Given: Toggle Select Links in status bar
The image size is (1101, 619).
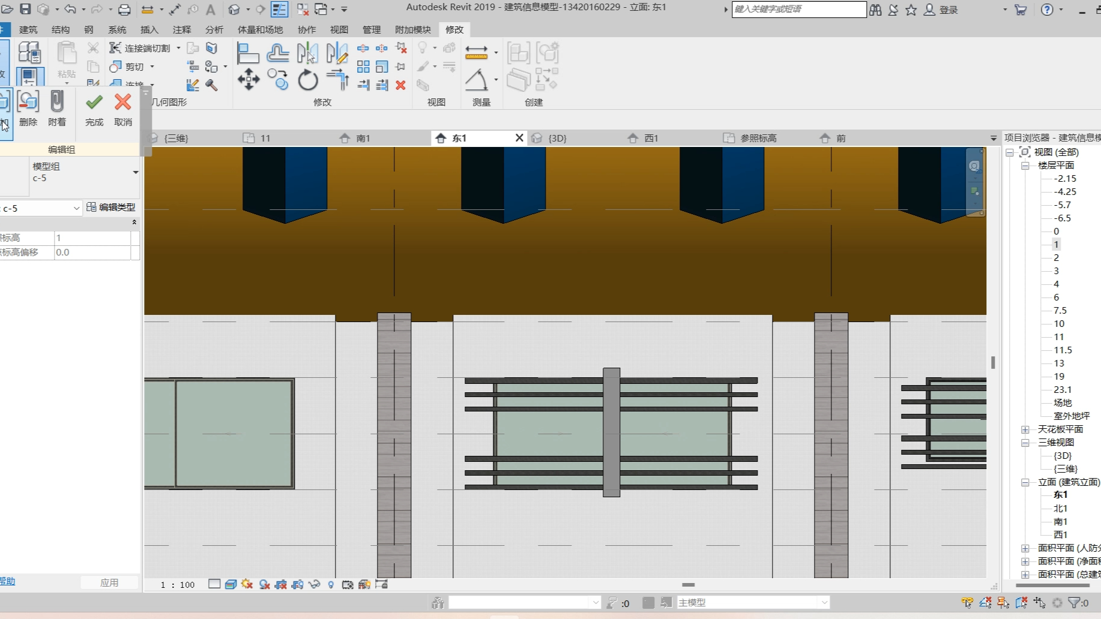Looking at the screenshot, I should [x=967, y=602].
